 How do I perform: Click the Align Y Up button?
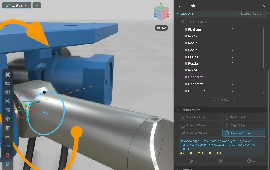pyautogui.click(x=243, y=125)
